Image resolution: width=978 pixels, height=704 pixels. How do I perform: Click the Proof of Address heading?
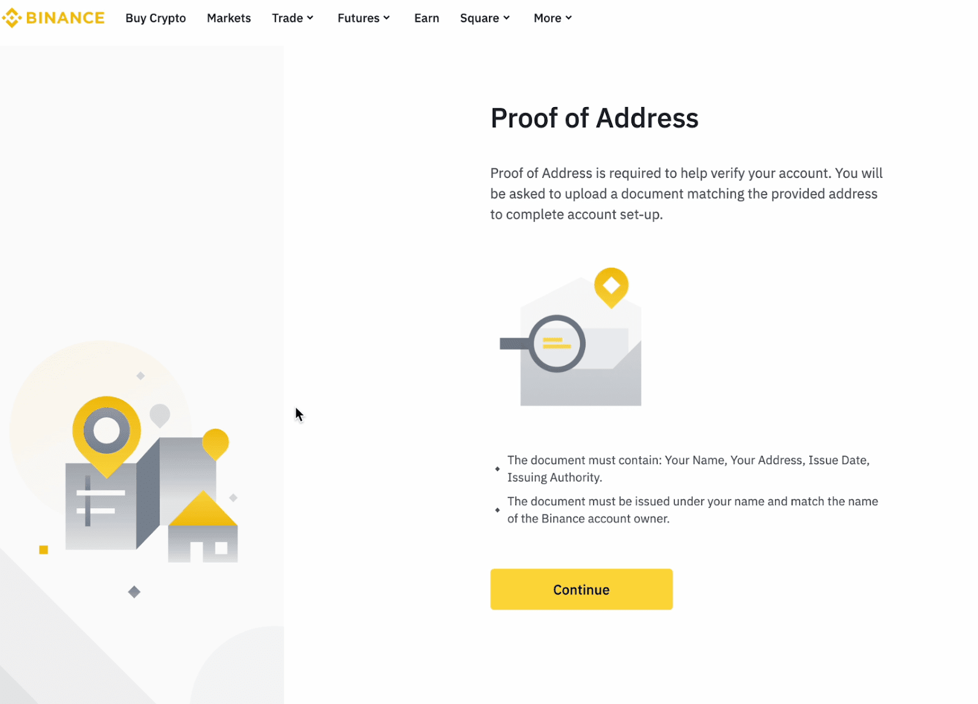click(594, 118)
